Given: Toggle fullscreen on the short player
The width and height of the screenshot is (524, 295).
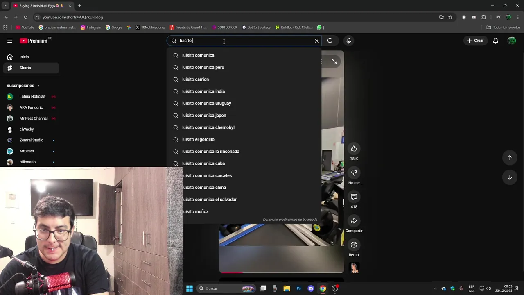Looking at the screenshot, I should (334, 61).
